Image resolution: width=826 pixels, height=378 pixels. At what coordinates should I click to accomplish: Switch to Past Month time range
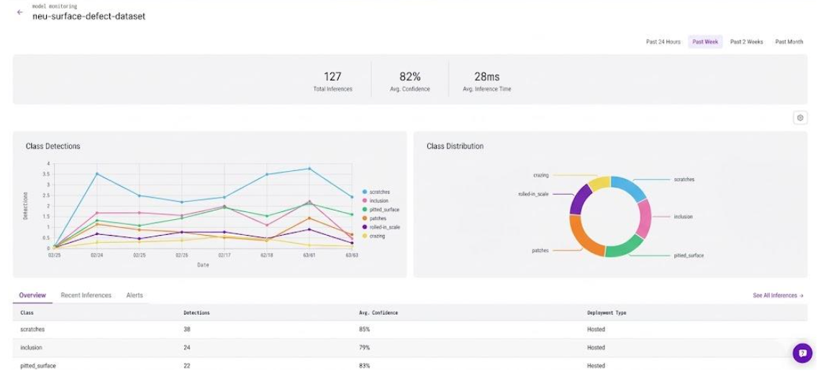[x=789, y=42]
